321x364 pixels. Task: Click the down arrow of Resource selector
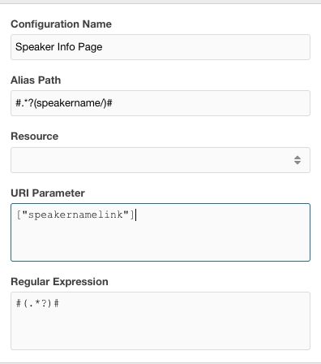(x=297, y=162)
